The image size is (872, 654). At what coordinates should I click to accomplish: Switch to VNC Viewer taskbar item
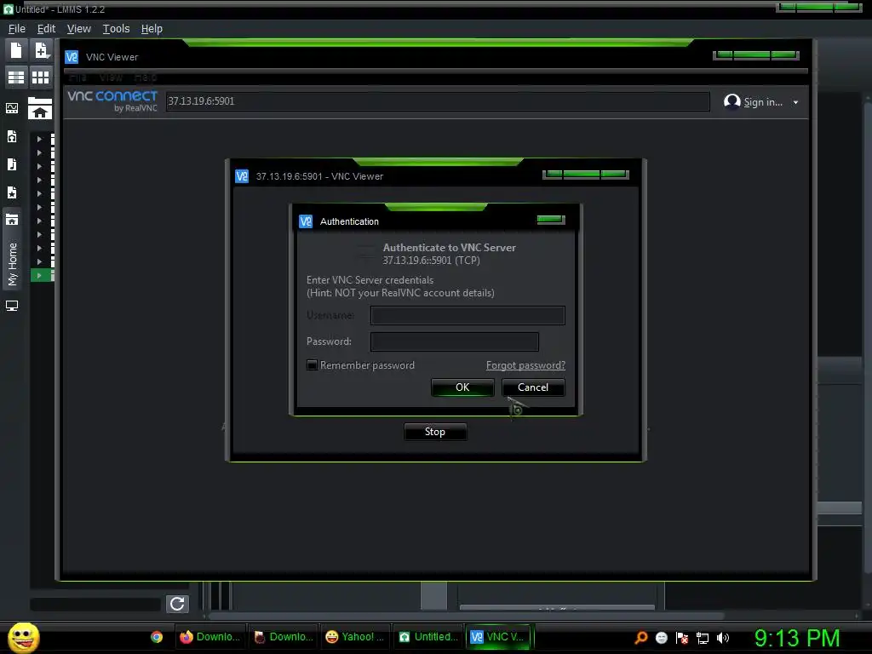[499, 637]
